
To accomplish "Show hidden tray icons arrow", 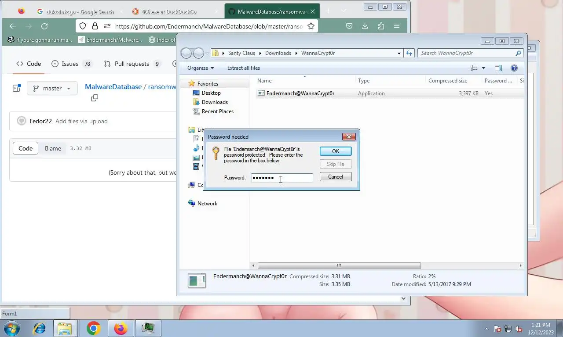I will [486, 329].
